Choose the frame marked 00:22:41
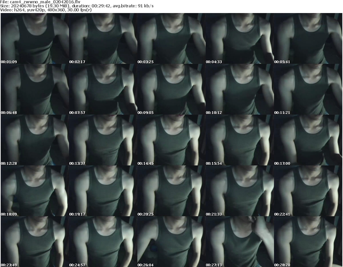 pyautogui.click(x=308, y=191)
